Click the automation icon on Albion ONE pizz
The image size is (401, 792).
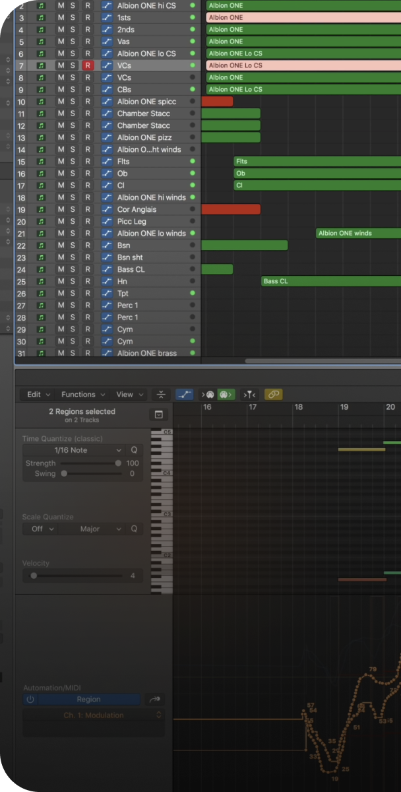[107, 138]
